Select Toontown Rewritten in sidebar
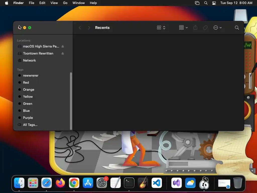 [41, 54]
